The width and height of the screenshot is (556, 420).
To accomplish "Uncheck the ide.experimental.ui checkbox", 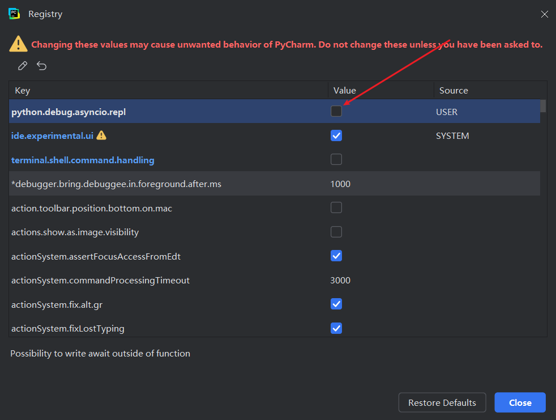I will 336,135.
